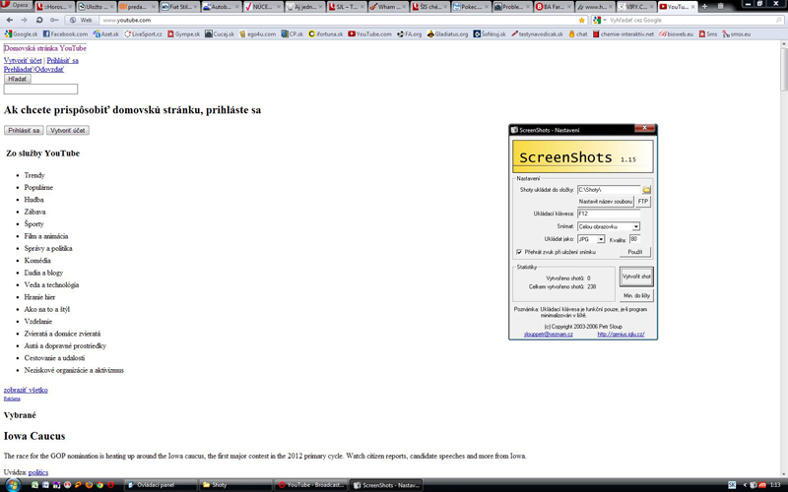
Task: Open Sms bookmark
Action: 708,34
